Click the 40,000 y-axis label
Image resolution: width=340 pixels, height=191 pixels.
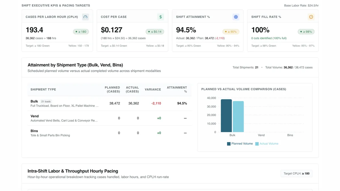(x=211, y=98)
